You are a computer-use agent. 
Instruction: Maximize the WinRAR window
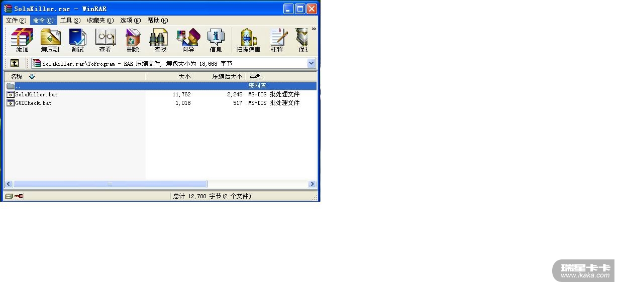pos(300,9)
